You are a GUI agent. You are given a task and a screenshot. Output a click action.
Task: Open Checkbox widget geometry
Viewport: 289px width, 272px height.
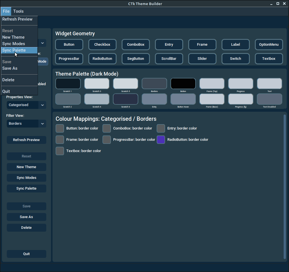[x=102, y=44]
